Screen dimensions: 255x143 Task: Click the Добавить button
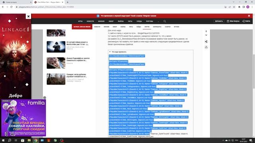tap(219, 21)
